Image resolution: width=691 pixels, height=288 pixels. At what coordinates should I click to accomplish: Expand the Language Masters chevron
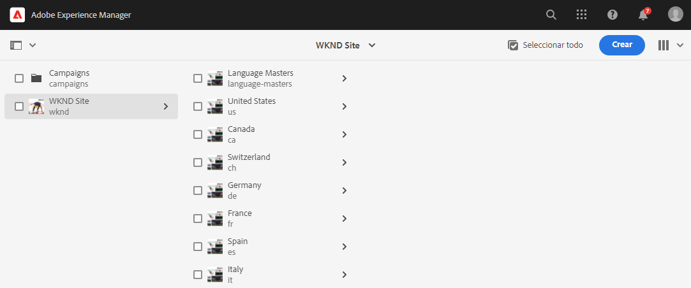(x=345, y=78)
